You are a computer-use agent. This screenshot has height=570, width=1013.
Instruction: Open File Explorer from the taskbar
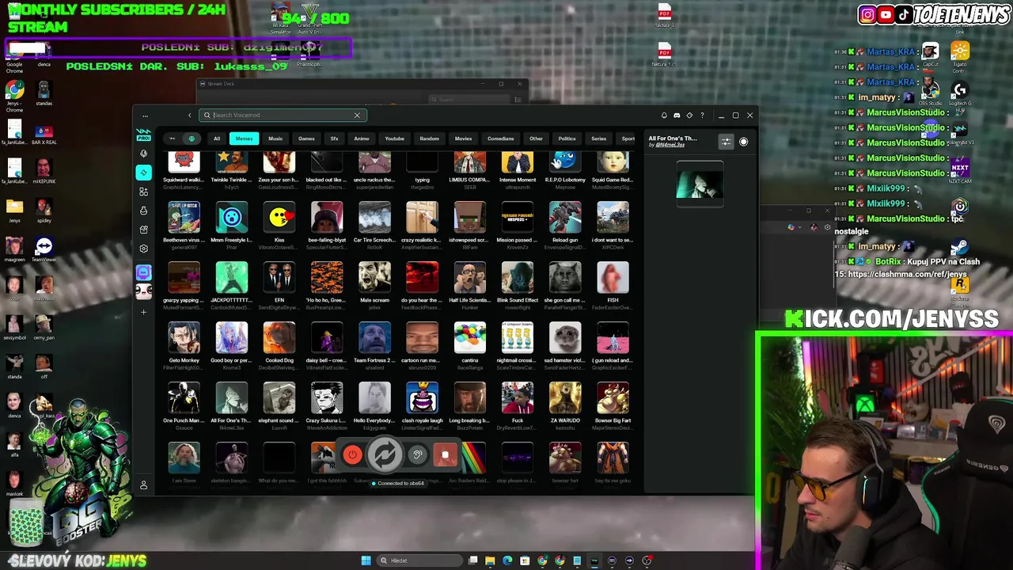pyautogui.click(x=490, y=560)
